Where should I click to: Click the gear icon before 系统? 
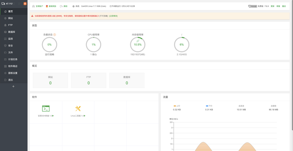pyautogui.click(x=73, y=6)
